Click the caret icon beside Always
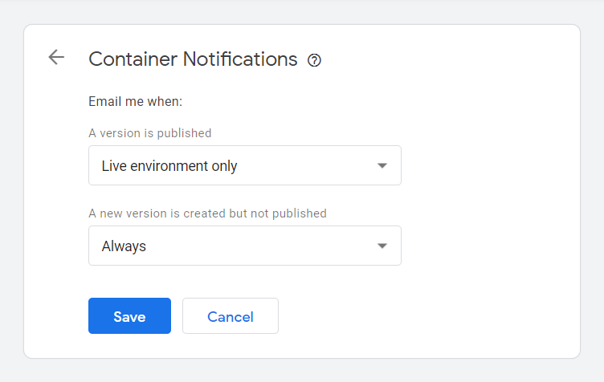The image size is (604, 382). pyautogui.click(x=382, y=246)
